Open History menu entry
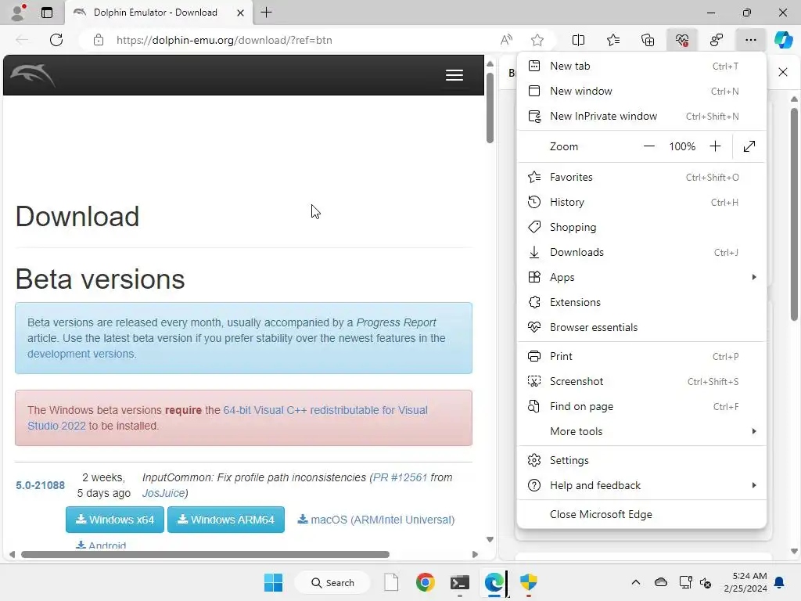Image resolution: width=801 pixels, height=601 pixels. pos(641,203)
